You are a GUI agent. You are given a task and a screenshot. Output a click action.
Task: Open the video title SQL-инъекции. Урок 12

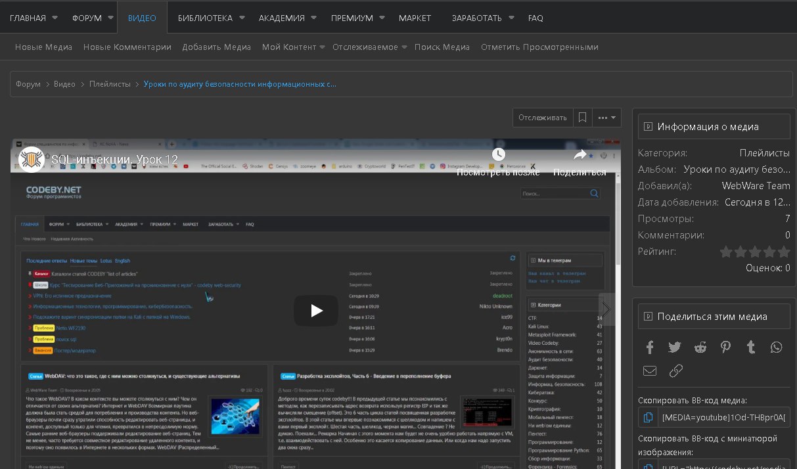pyautogui.click(x=114, y=160)
